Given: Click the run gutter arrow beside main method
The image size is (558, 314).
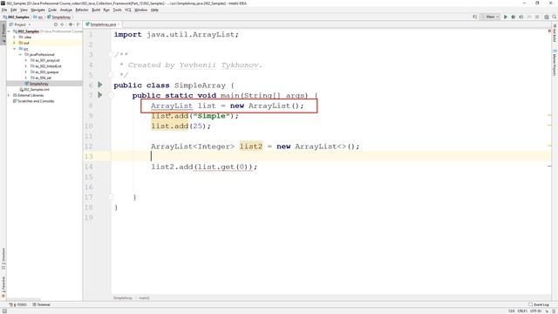Looking at the screenshot, I should pos(100,95).
